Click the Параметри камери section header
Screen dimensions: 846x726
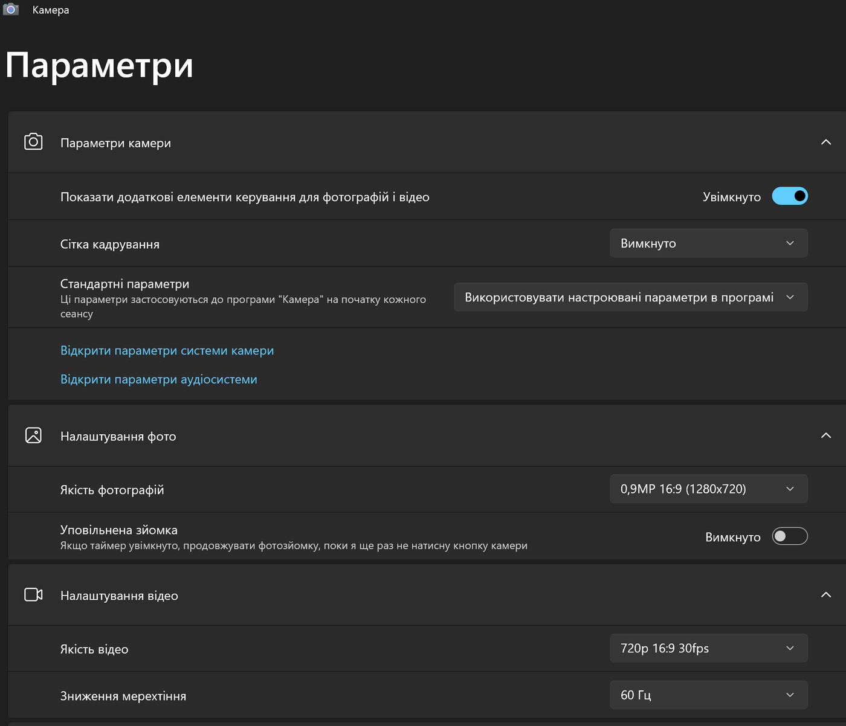coord(116,143)
